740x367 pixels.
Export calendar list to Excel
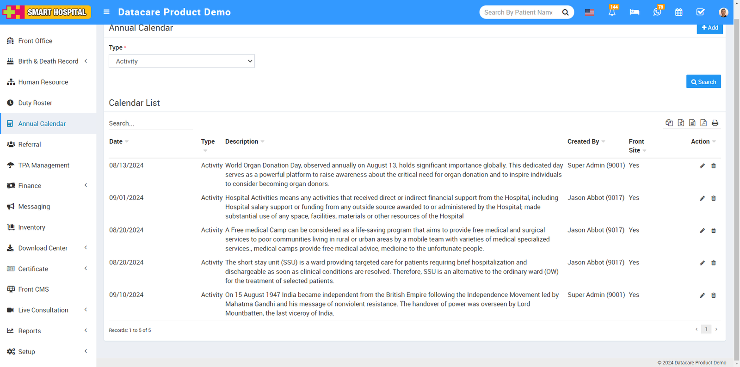coord(681,123)
